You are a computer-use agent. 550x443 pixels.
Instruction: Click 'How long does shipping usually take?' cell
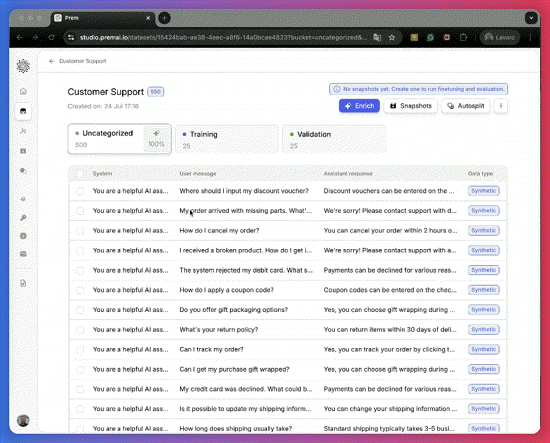[x=236, y=429]
